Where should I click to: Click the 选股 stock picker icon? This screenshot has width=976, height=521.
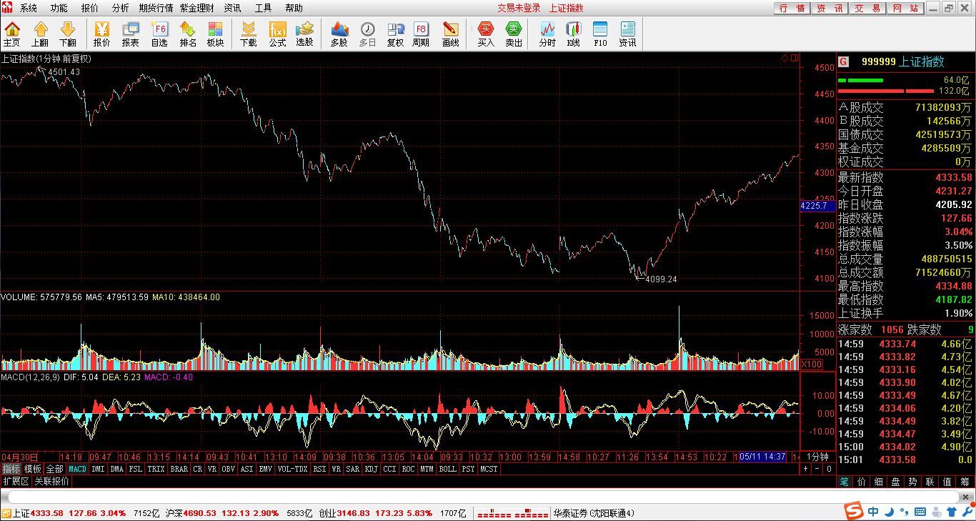coord(304,34)
